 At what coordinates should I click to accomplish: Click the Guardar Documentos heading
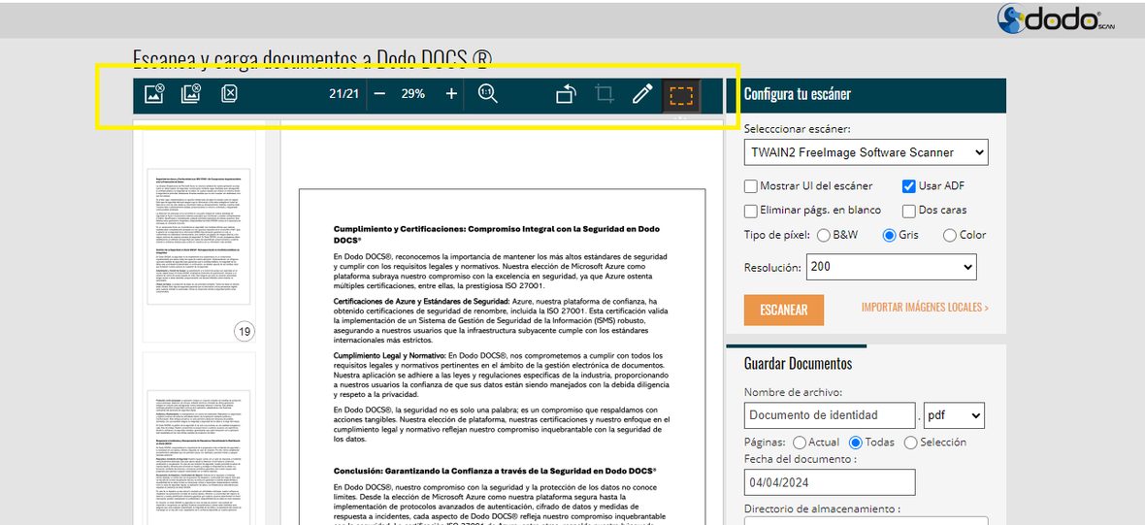tap(798, 364)
